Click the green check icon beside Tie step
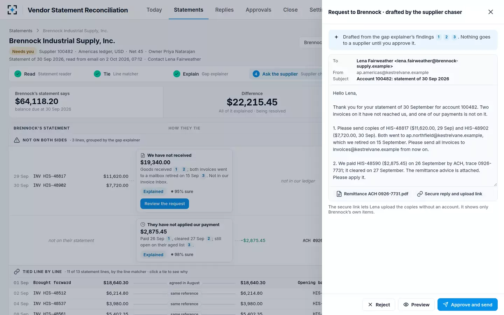This screenshot has width=504, height=315. pos(97,74)
